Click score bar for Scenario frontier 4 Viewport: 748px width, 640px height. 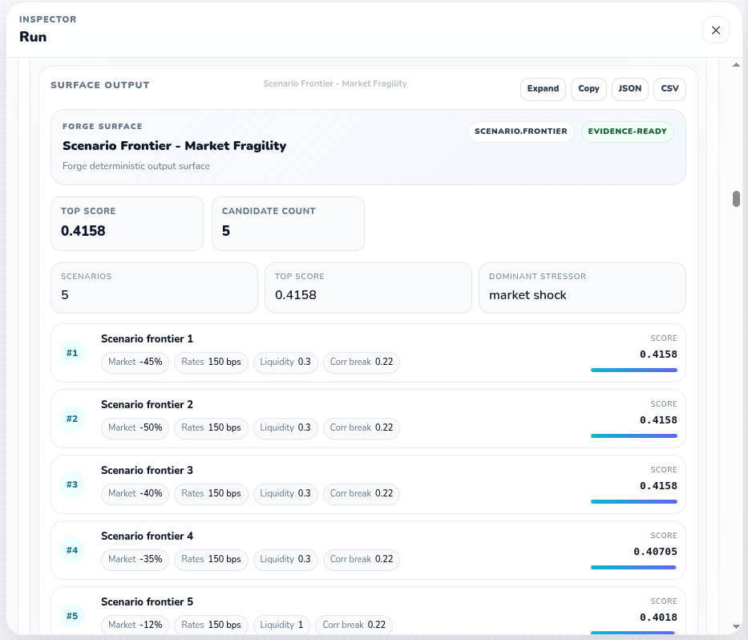[x=634, y=568]
